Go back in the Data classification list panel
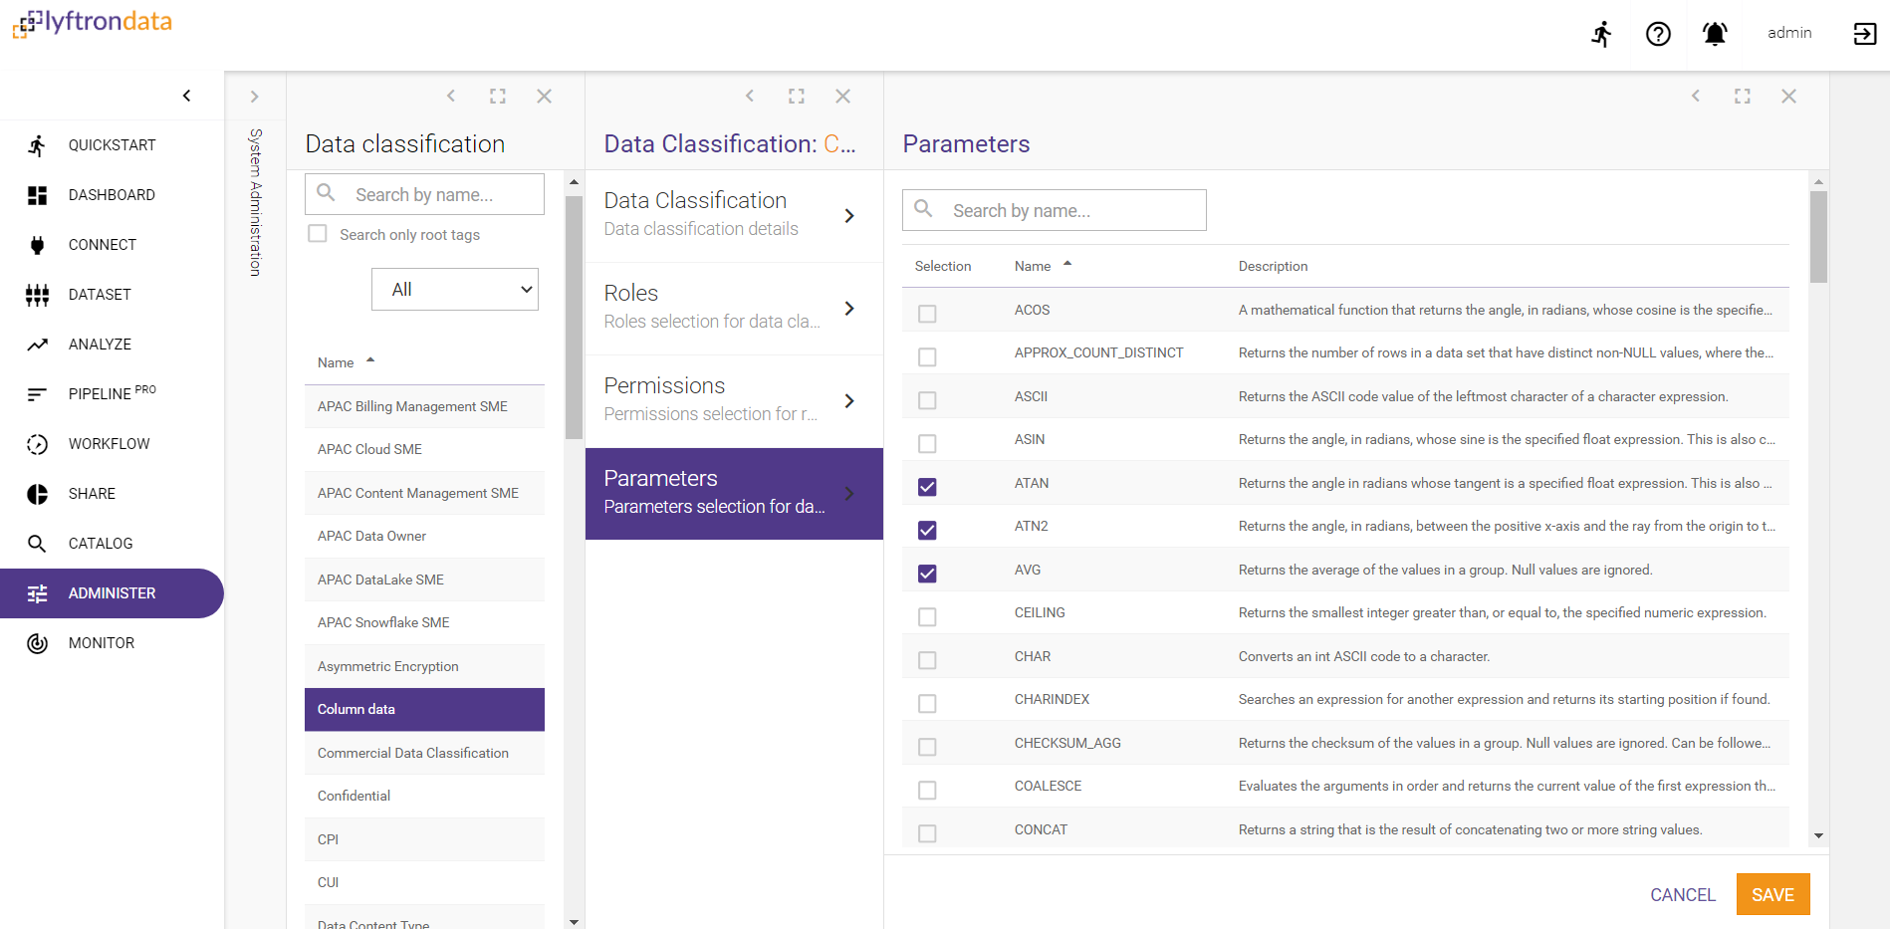The width and height of the screenshot is (1890, 929). coord(451,96)
